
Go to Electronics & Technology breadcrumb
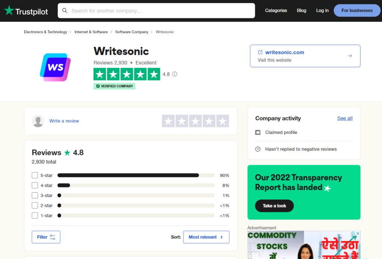click(x=45, y=32)
